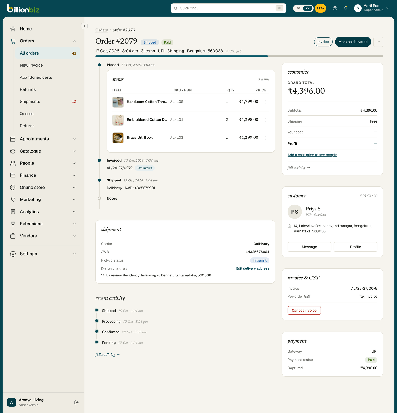Click the log out icon beside Aranya Living

coord(77,402)
